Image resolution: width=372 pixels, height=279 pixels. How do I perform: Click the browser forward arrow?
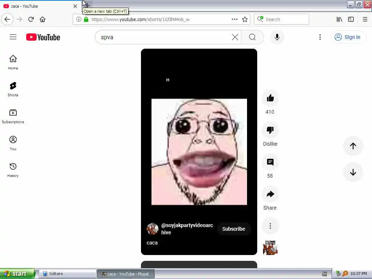20,19
